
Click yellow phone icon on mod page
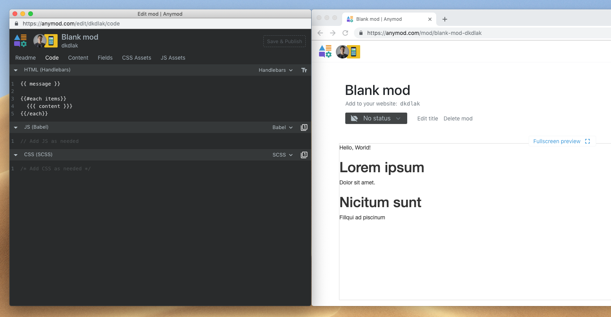click(354, 52)
